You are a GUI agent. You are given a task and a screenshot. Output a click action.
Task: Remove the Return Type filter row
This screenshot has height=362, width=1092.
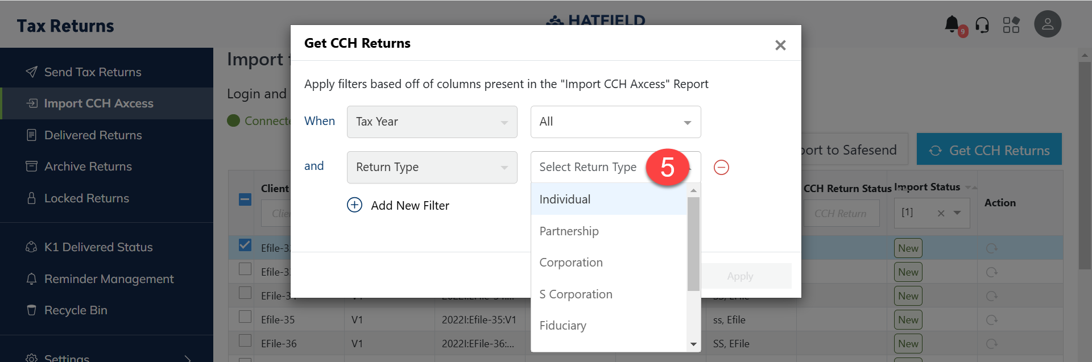(x=721, y=168)
